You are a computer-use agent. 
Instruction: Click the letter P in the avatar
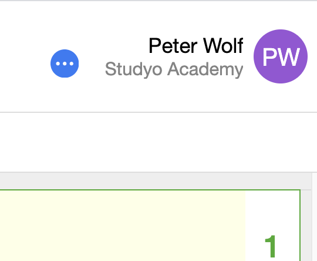pos(269,57)
